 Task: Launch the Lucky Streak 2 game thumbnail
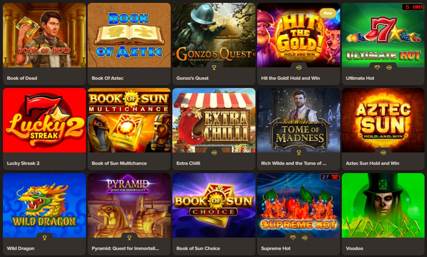pos(44,120)
